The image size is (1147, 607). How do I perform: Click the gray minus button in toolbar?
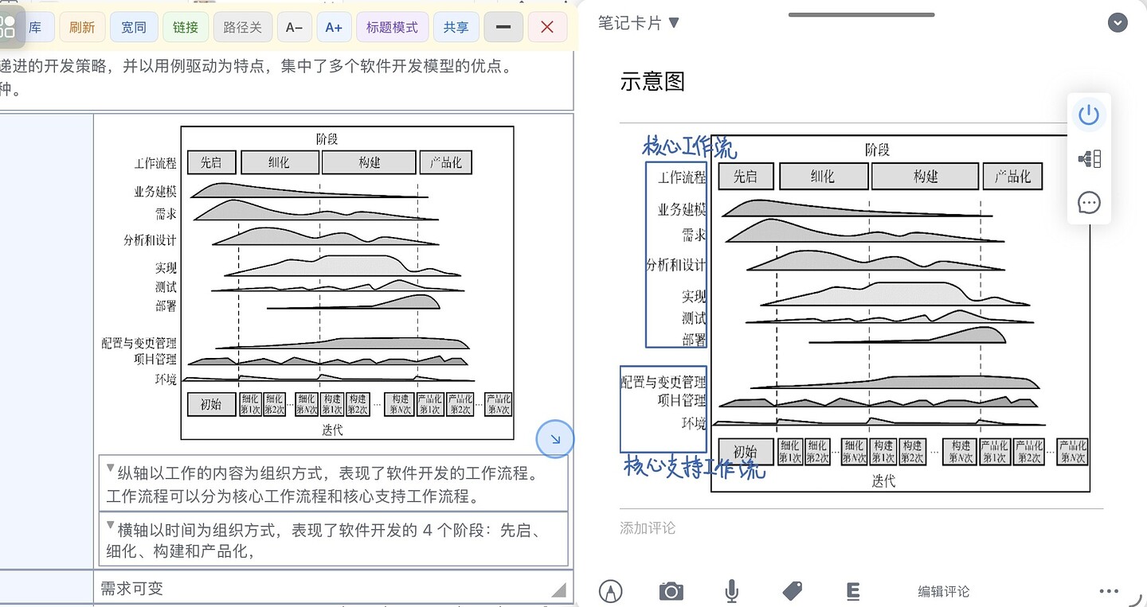[x=503, y=27]
